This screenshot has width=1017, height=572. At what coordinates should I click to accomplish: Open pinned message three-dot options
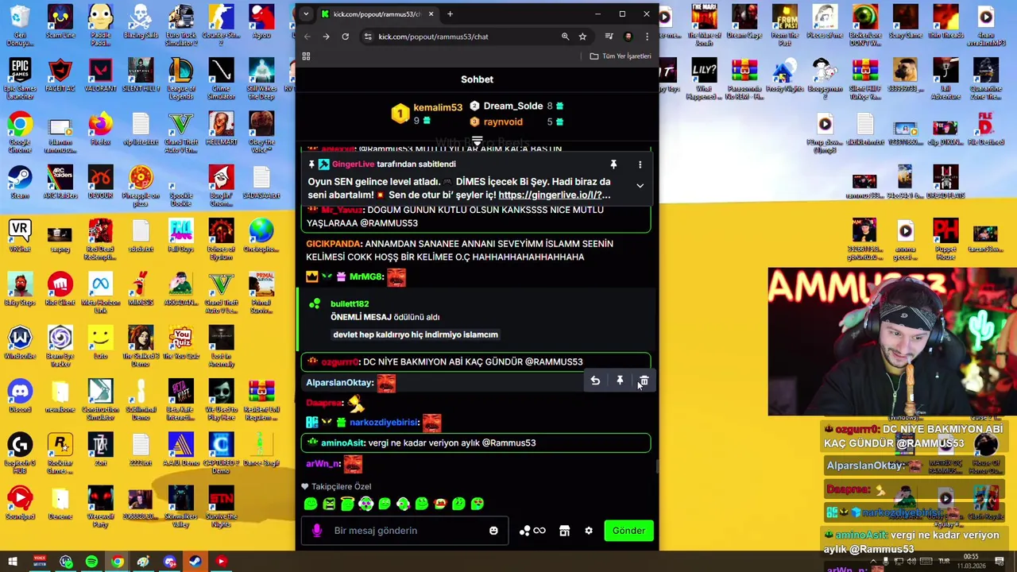[640, 164]
